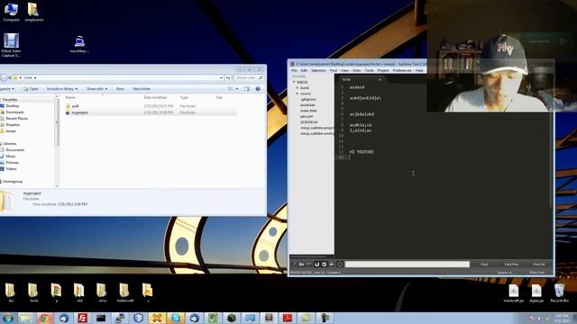Viewport: 577px width, 324px height.
Task: Focus the find text input in Sublime
Action: click(x=408, y=264)
